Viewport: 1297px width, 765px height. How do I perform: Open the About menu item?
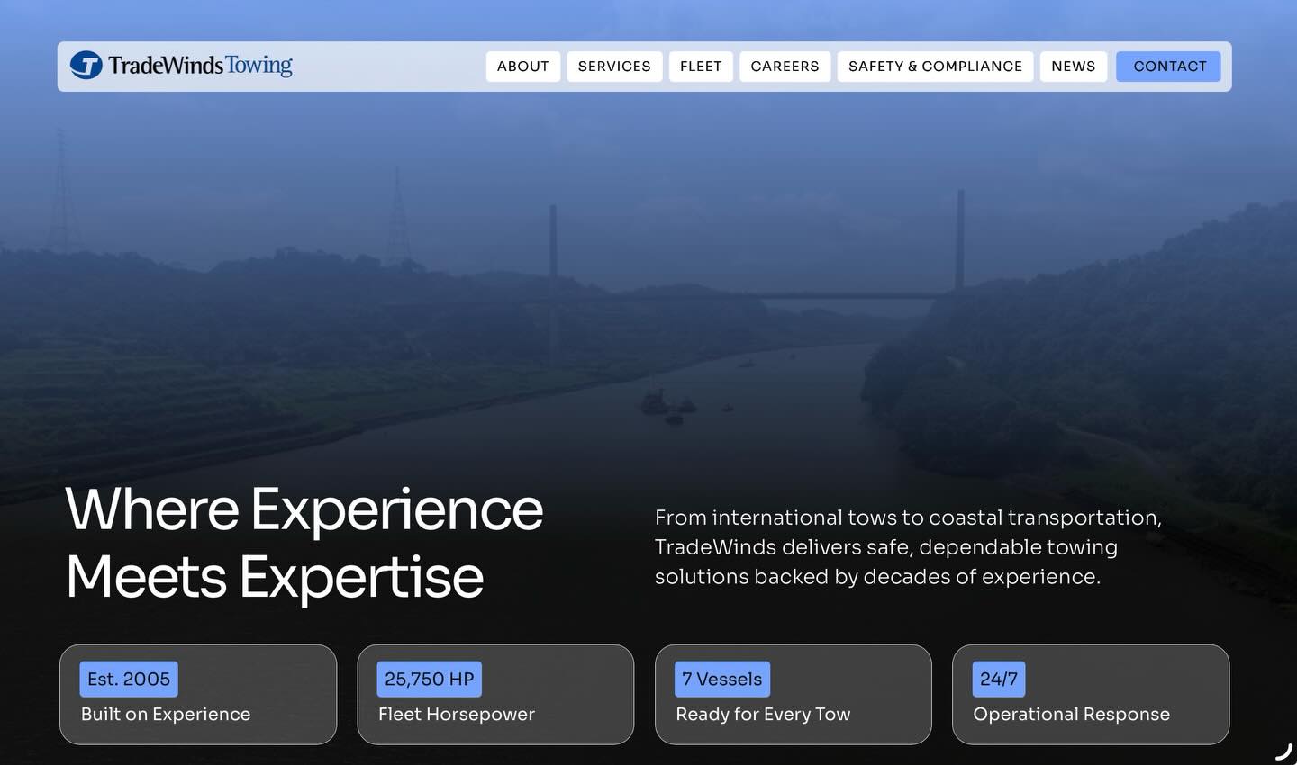point(523,67)
